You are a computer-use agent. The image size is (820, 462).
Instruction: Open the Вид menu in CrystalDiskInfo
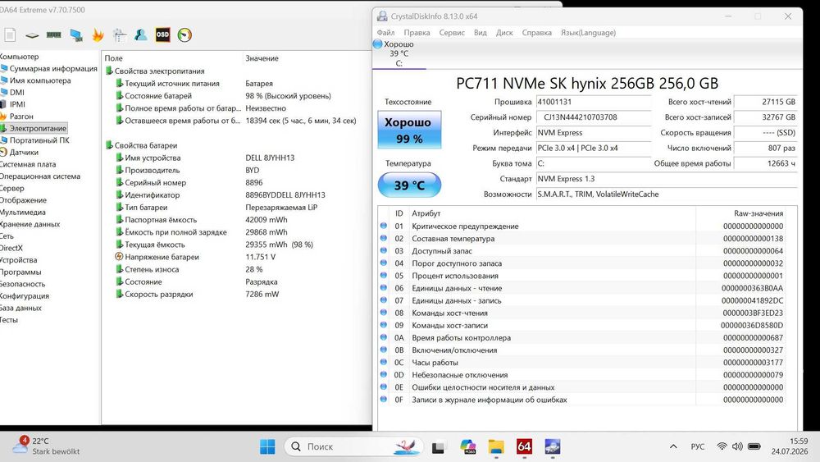tap(480, 33)
